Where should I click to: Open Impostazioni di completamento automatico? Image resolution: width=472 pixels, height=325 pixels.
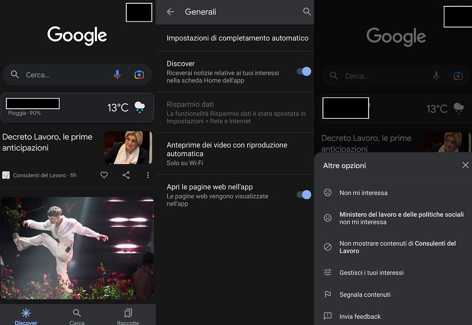tap(235, 38)
